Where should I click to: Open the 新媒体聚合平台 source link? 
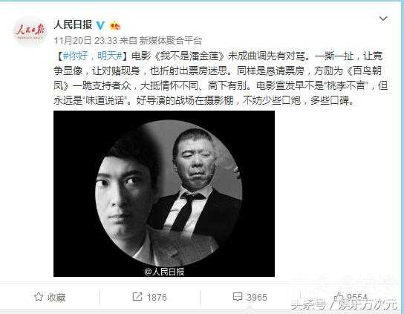171,40
